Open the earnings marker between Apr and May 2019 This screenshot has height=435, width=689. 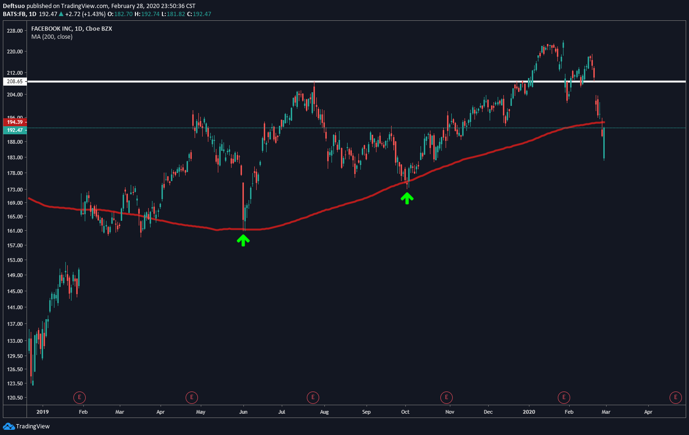click(x=191, y=397)
